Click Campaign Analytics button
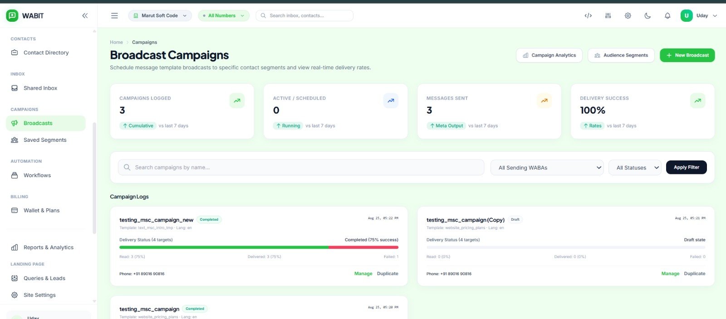Screen dimensions: 726x319 click(x=549, y=55)
